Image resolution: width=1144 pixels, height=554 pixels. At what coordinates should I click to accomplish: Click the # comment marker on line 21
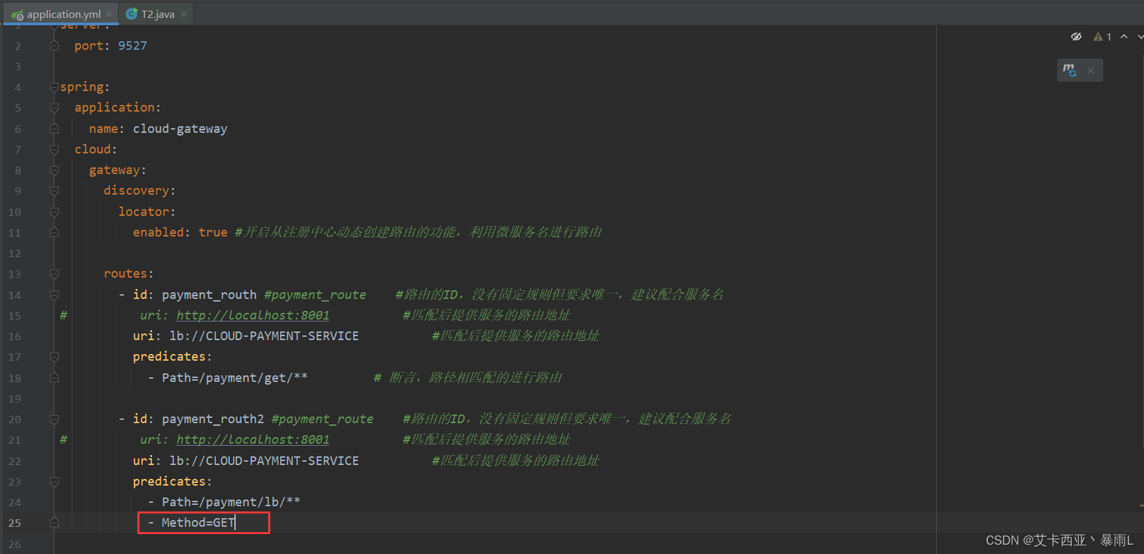63,440
